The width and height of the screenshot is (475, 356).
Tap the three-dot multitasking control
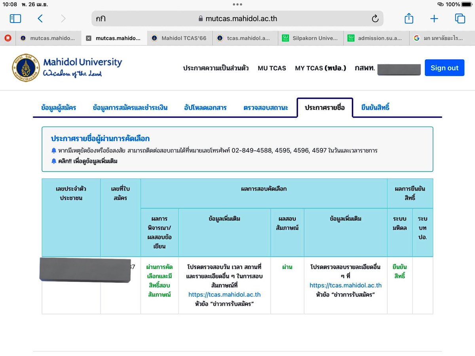237,4
